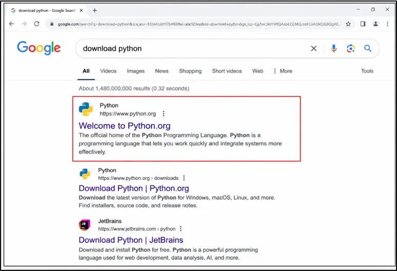Open options dots beside python.org › downloads

pyautogui.click(x=184, y=178)
